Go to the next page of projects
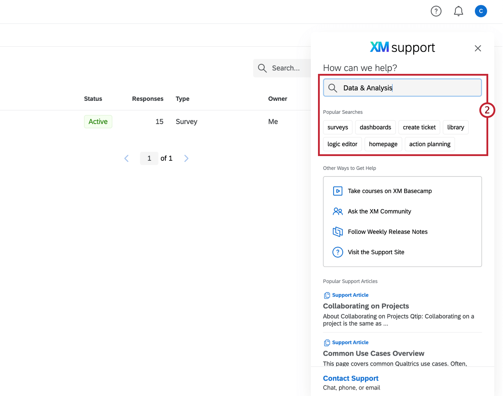 (x=186, y=158)
